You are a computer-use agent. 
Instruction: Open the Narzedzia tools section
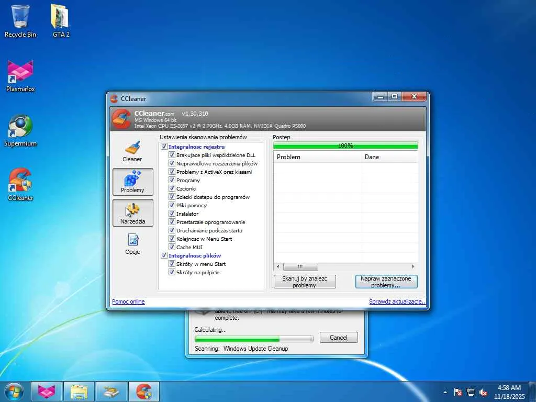[132, 213]
